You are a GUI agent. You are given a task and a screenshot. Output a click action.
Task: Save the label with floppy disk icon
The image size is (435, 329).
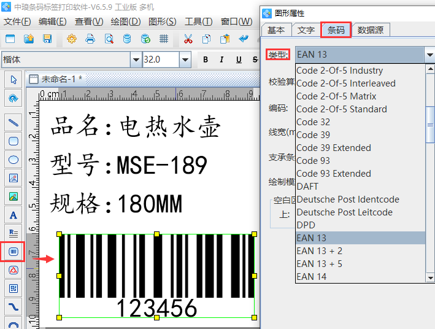47,39
